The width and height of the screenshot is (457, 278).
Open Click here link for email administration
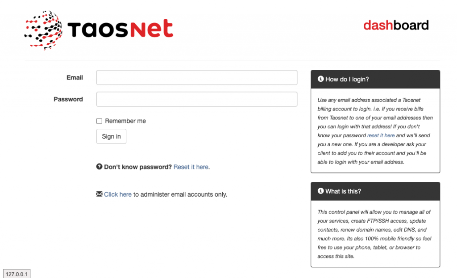[118, 194]
